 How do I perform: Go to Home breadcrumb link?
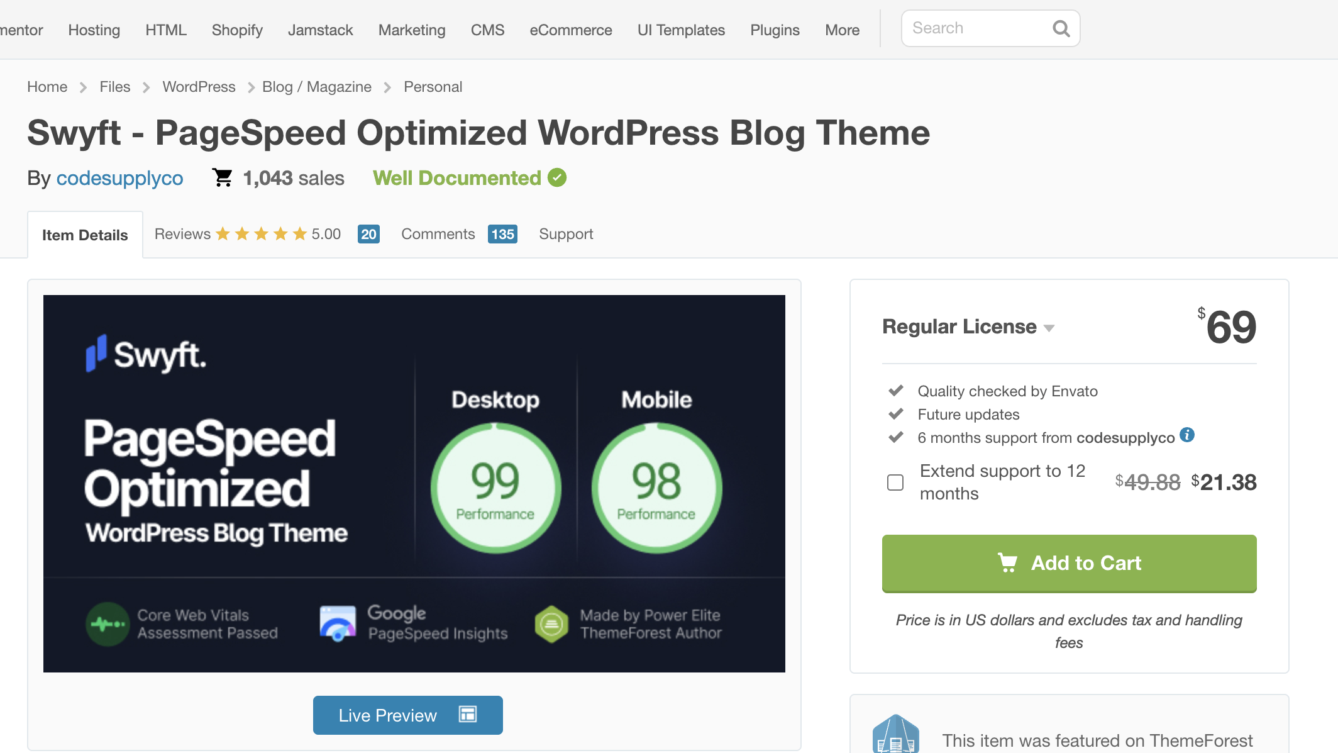coord(47,87)
